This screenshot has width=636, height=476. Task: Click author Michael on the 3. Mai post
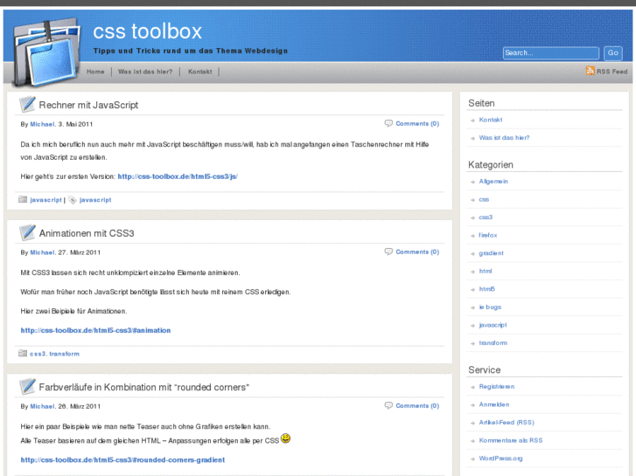click(42, 124)
